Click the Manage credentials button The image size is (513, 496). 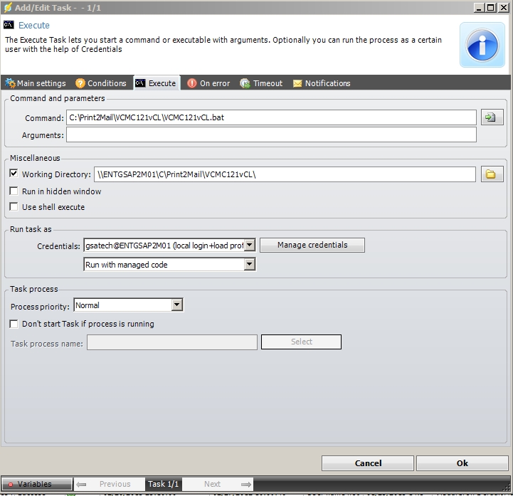click(312, 245)
